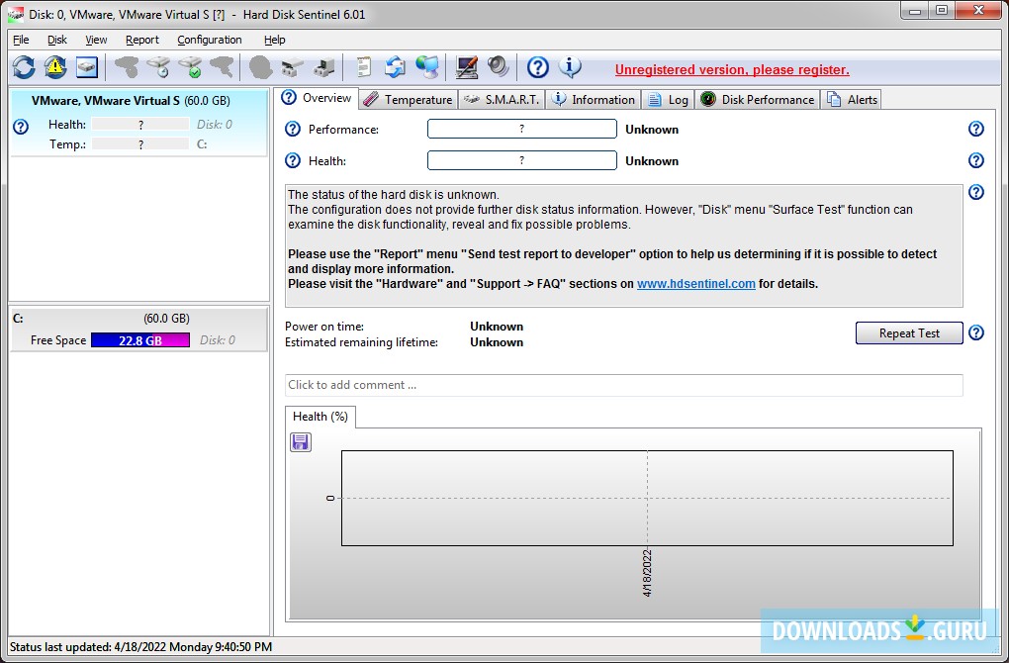Click help icon beside the status description box

pyautogui.click(x=976, y=192)
